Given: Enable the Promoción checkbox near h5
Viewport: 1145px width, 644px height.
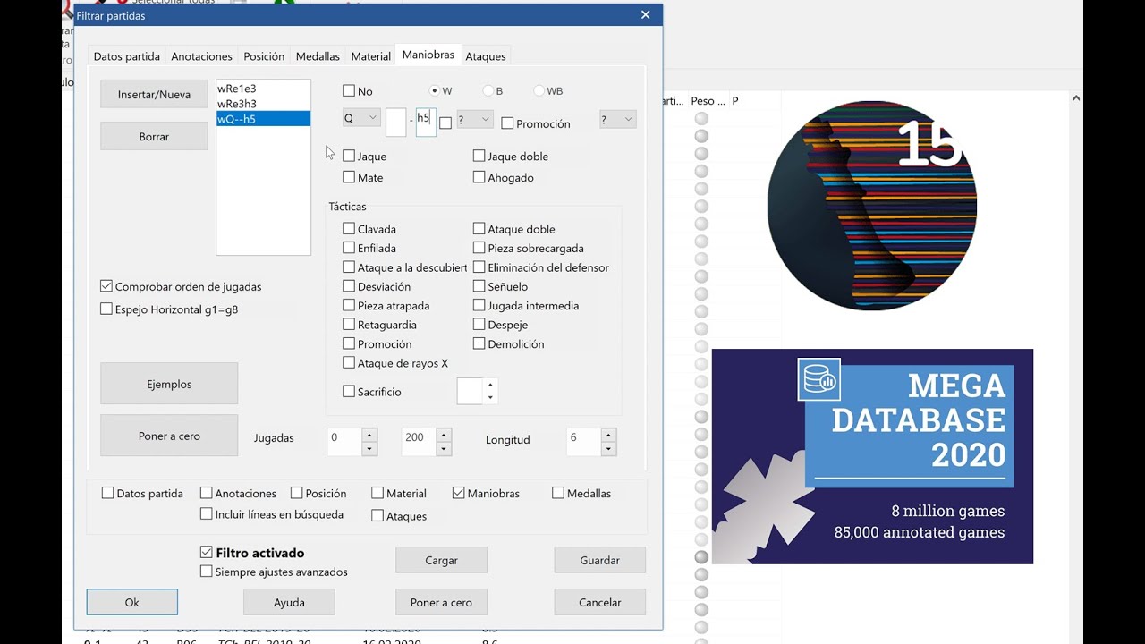Looking at the screenshot, I should click(507, 123).
